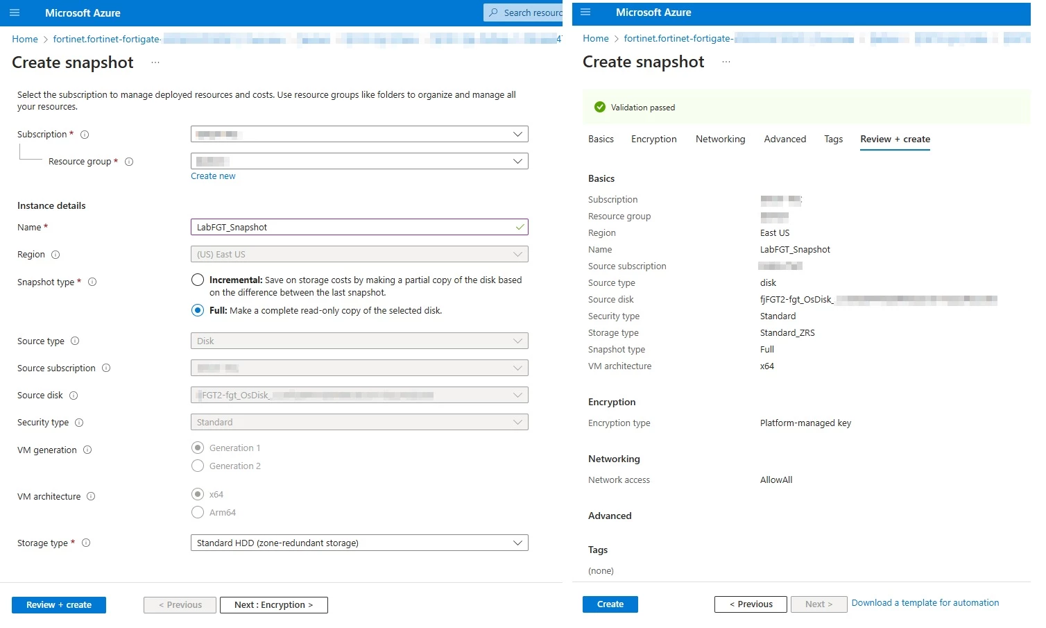Click the Create button
Image resolution: width=1046 pixels, height=628 pixels.
[610, 604]
